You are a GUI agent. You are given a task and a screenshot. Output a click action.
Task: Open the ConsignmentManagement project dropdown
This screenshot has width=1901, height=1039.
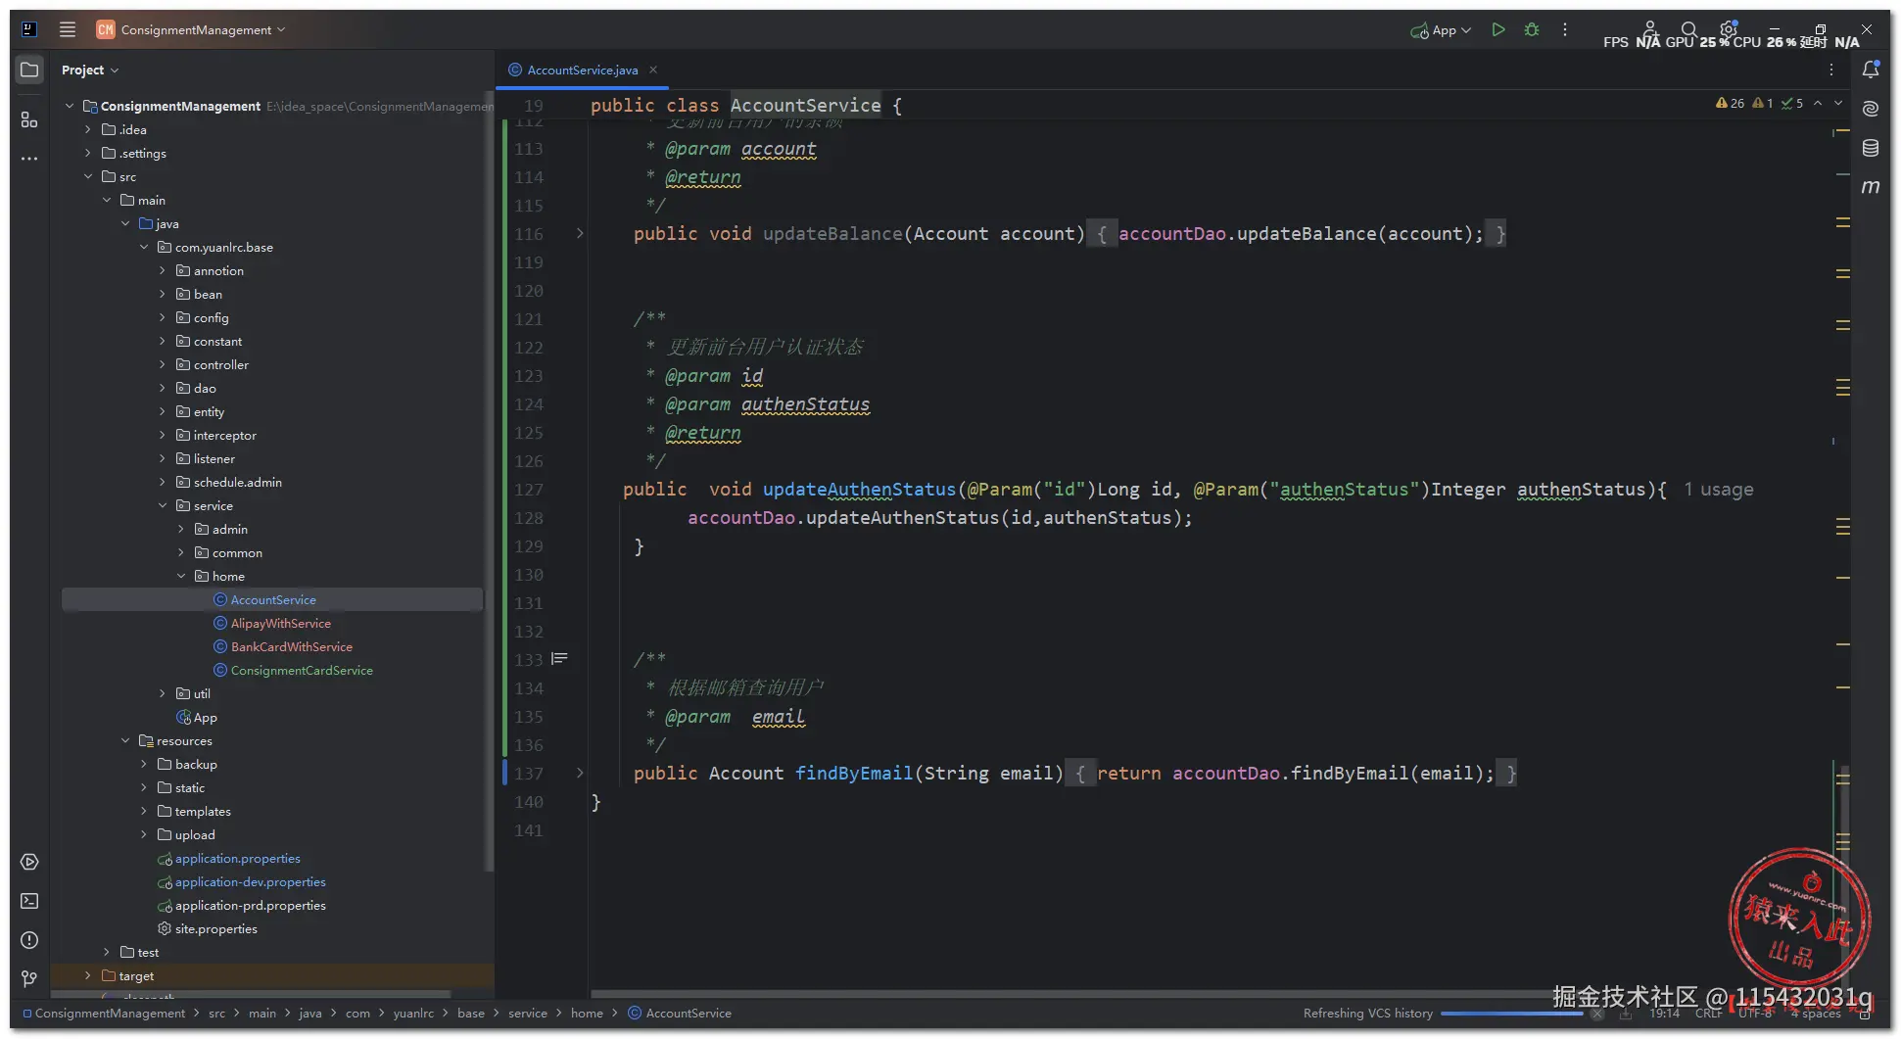[191, 30]
